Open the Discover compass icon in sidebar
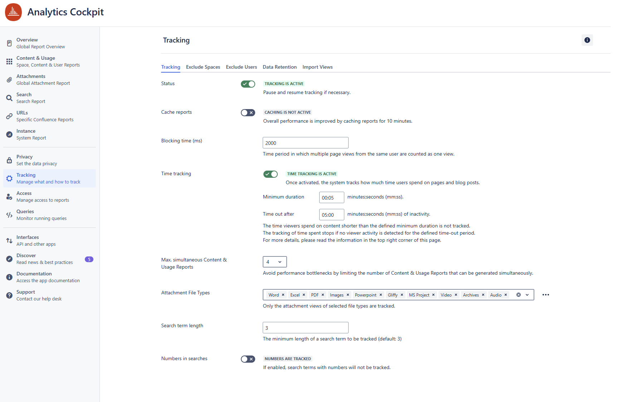The width and height of the screenshot is (617, 402). (x=9, y=259)
